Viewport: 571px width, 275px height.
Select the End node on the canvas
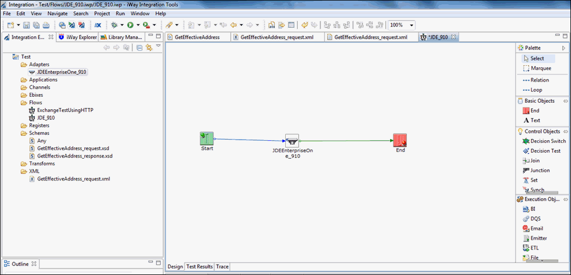click(x=400, y=140)
